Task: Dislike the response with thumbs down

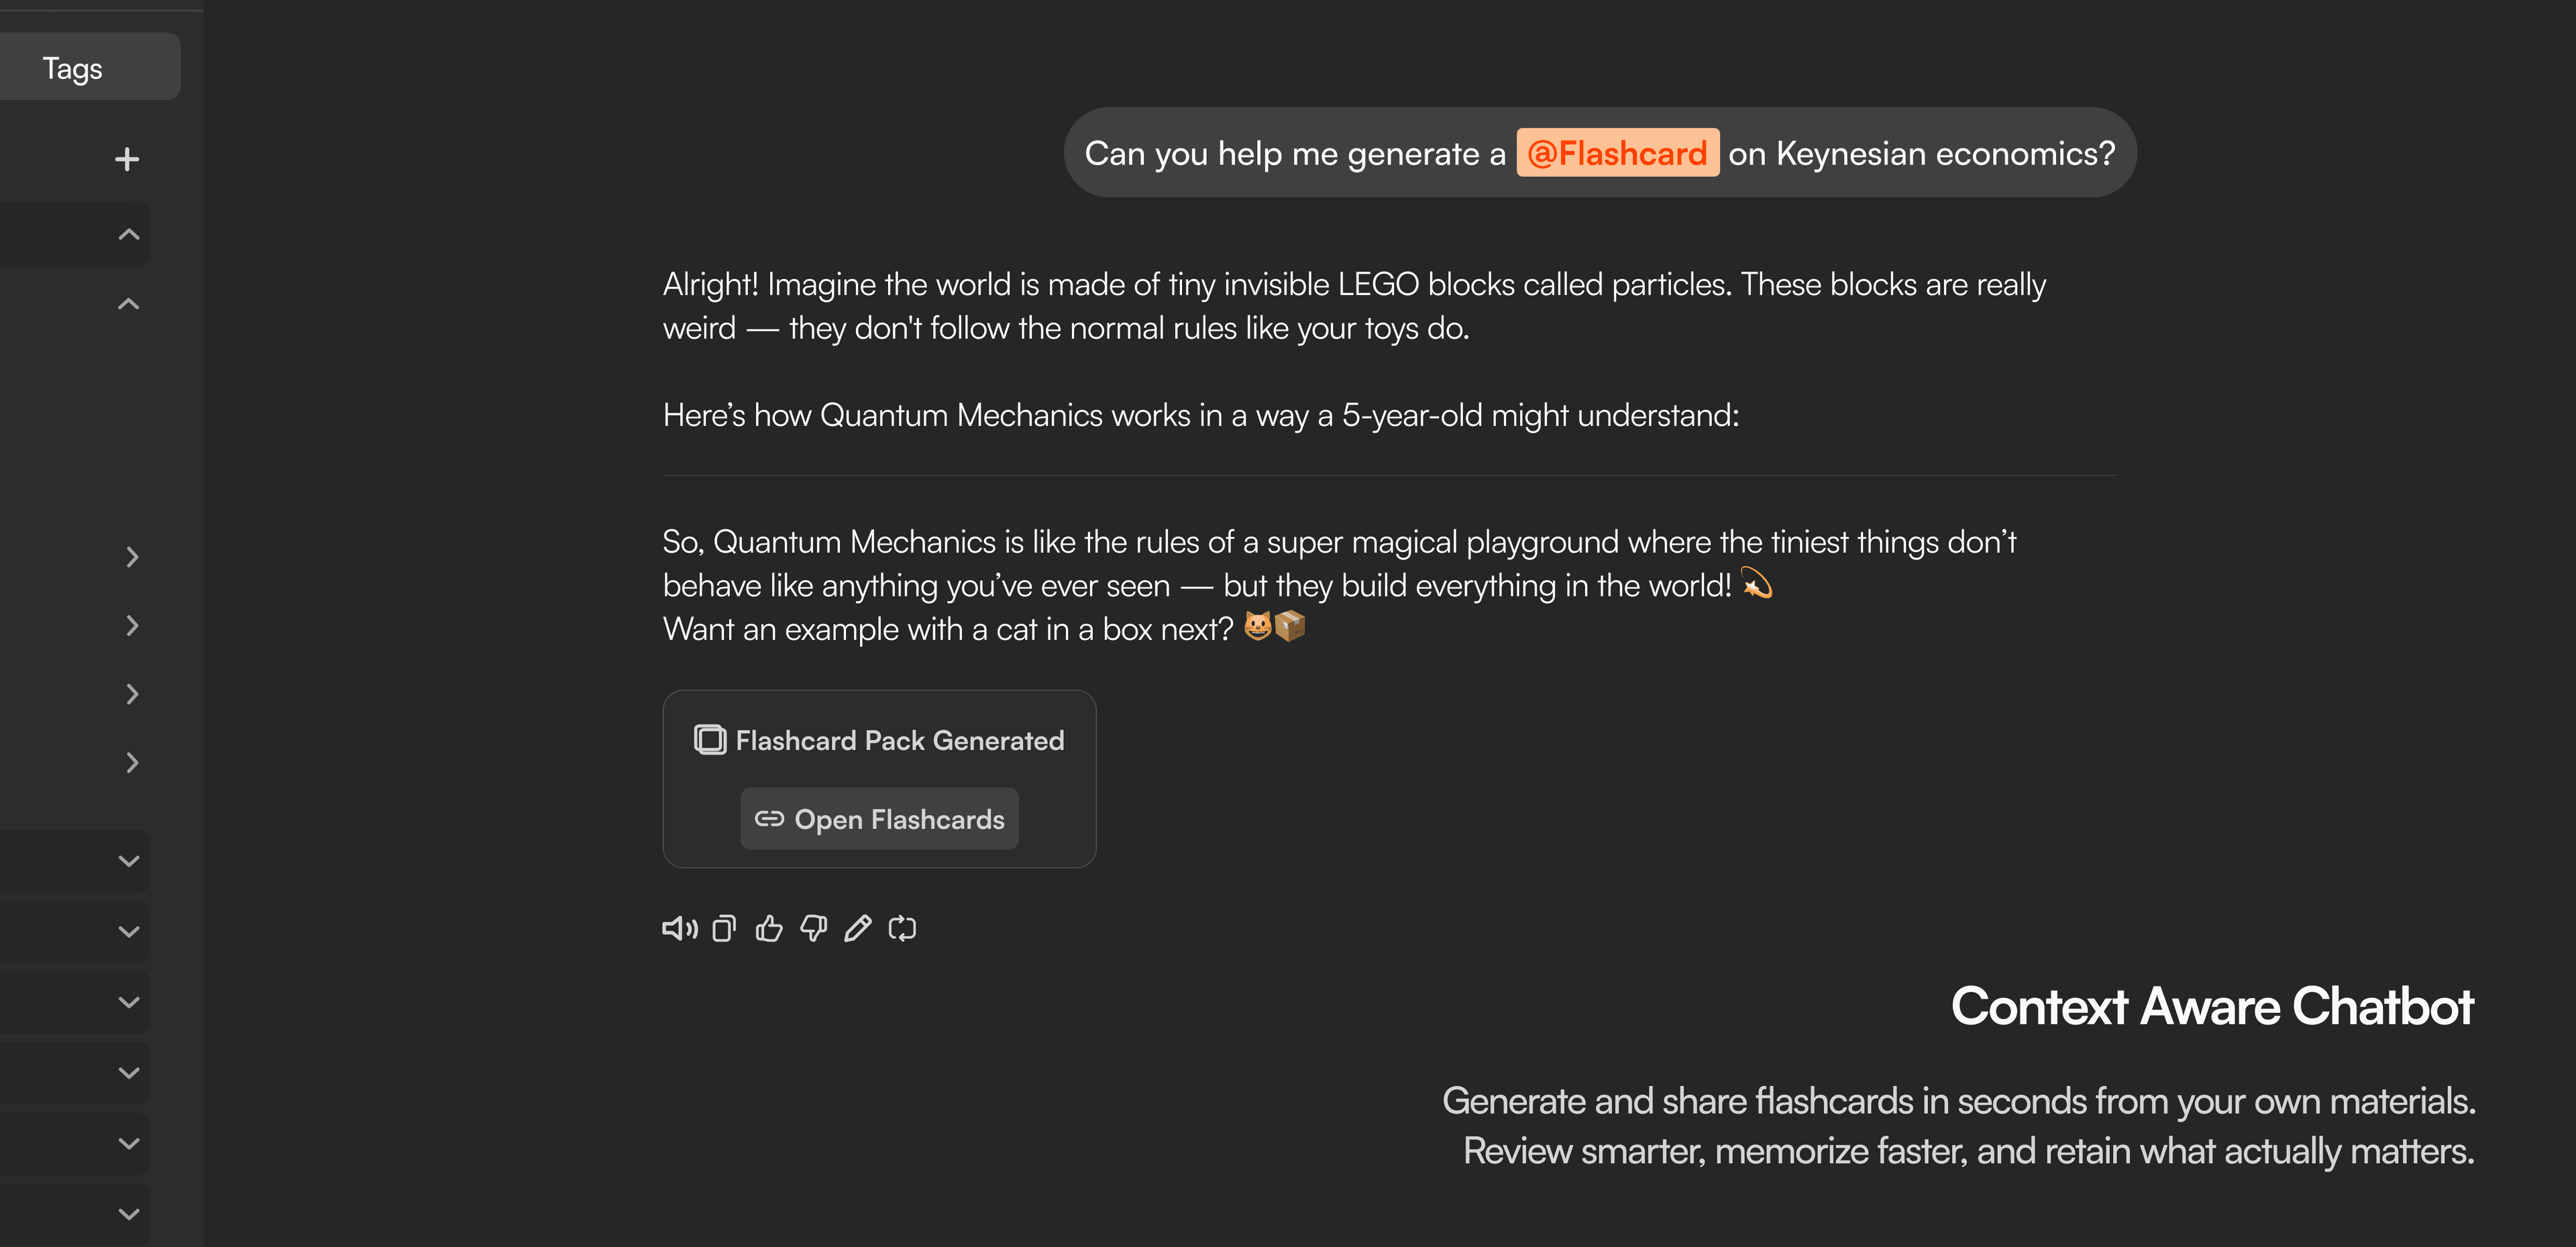Action: coord(813,929)
